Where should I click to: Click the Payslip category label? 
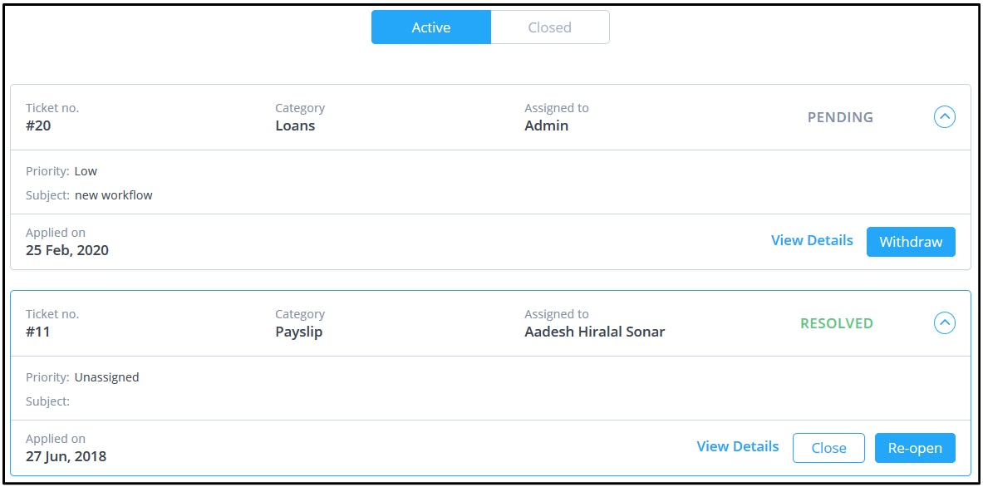pyautogui.click(x=299, y=332)
